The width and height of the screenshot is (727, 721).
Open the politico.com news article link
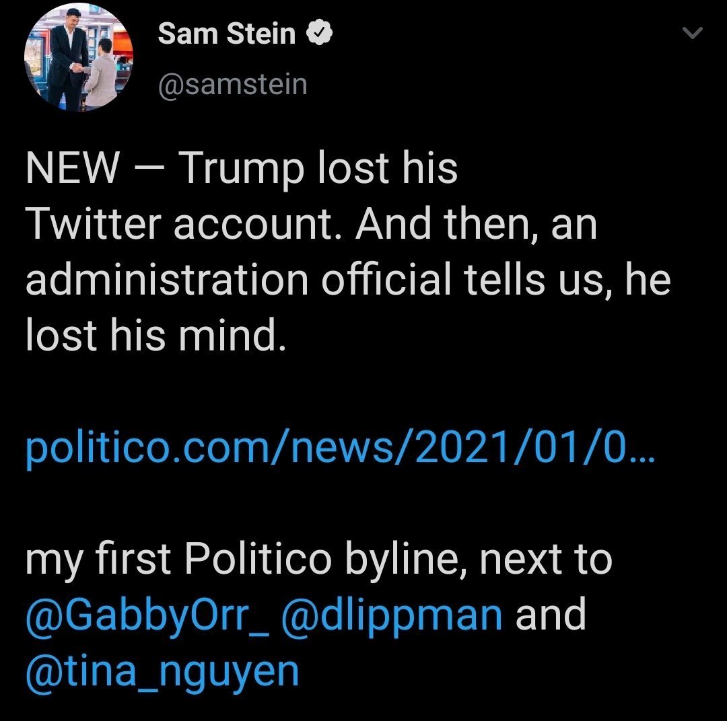click(337, 448)
